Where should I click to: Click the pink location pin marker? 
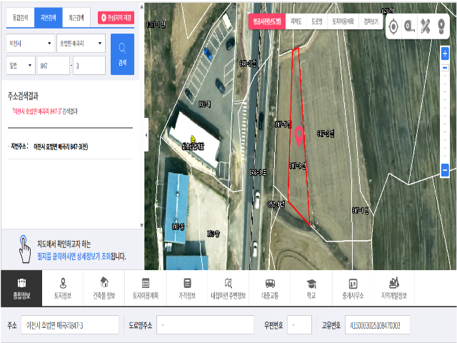tap(299, 134)
